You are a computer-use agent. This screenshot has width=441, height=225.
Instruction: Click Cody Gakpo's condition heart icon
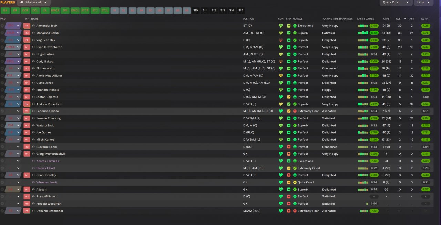281,61
